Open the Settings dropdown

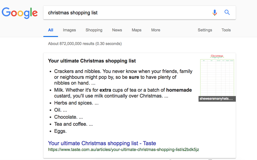[x=205, y=30]
